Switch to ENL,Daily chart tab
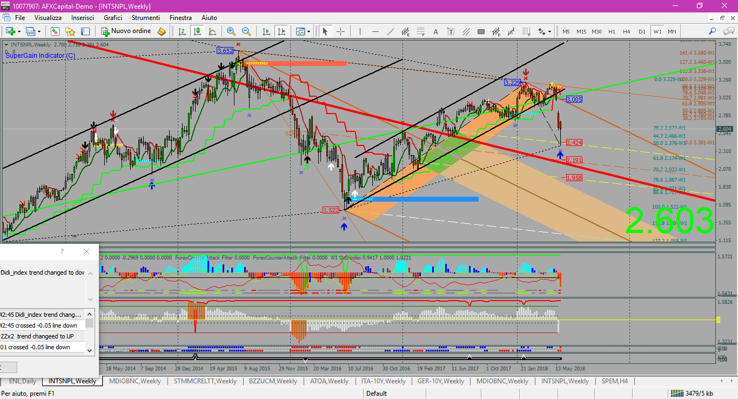 coord(22,381)
